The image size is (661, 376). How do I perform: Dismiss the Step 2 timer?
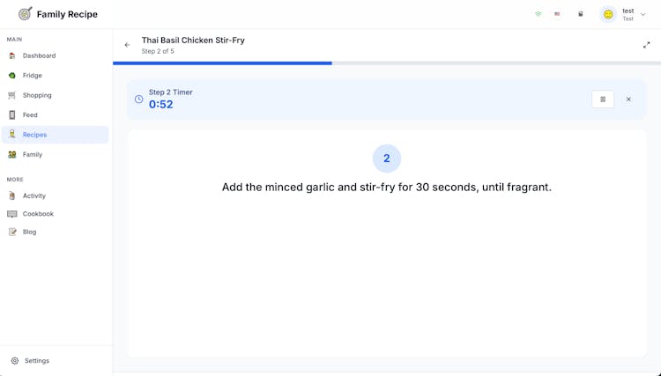[x=628, y=100]
